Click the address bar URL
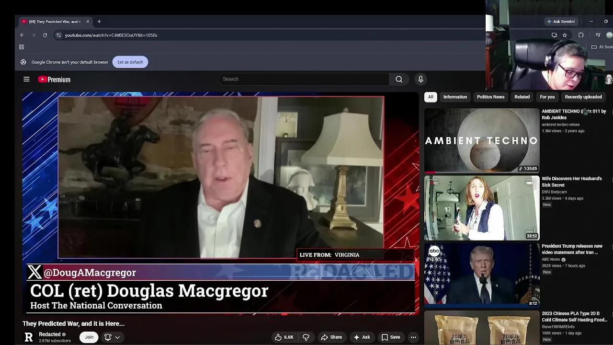The image size is (613, 345). 111,35
